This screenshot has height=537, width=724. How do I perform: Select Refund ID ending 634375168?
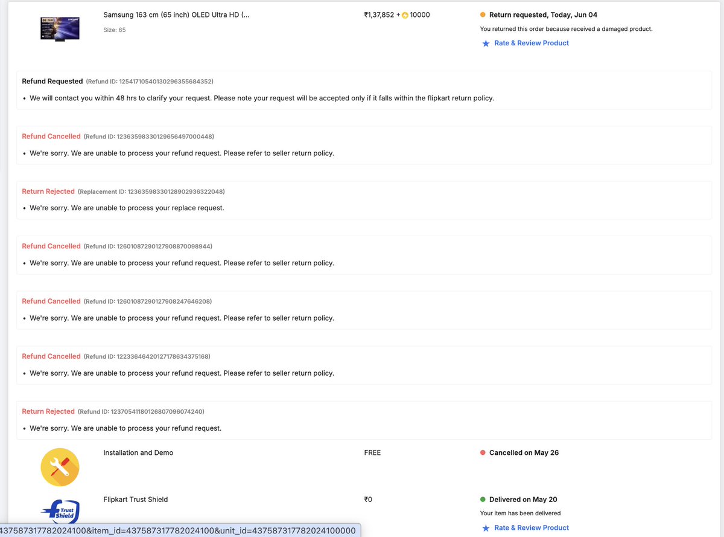coord(147,356)
